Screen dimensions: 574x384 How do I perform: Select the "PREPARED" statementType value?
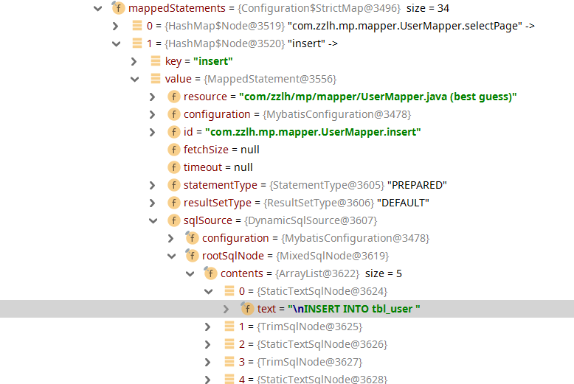click(x=417, y=185)
